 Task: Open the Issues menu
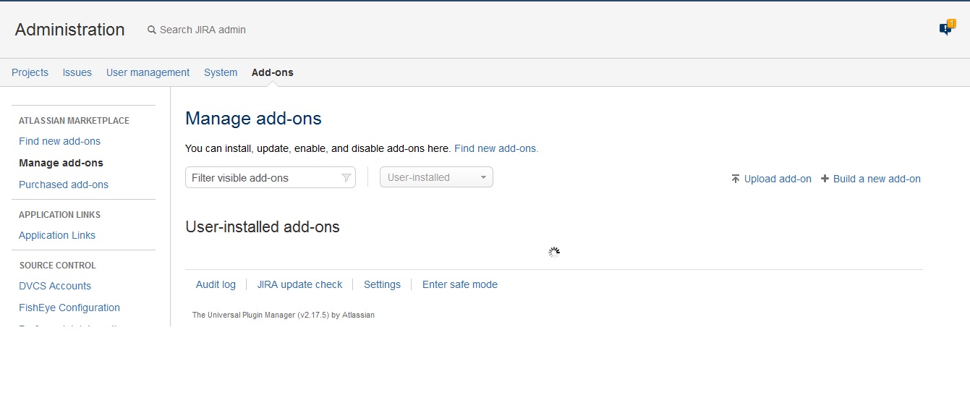pyautogui.click(x=77, y=72)
